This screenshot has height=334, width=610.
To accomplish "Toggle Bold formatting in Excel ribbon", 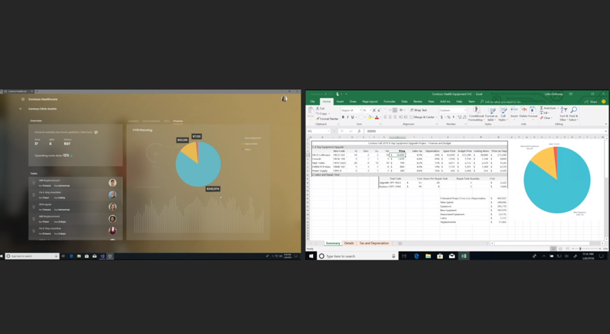I will tap(343, 117).
